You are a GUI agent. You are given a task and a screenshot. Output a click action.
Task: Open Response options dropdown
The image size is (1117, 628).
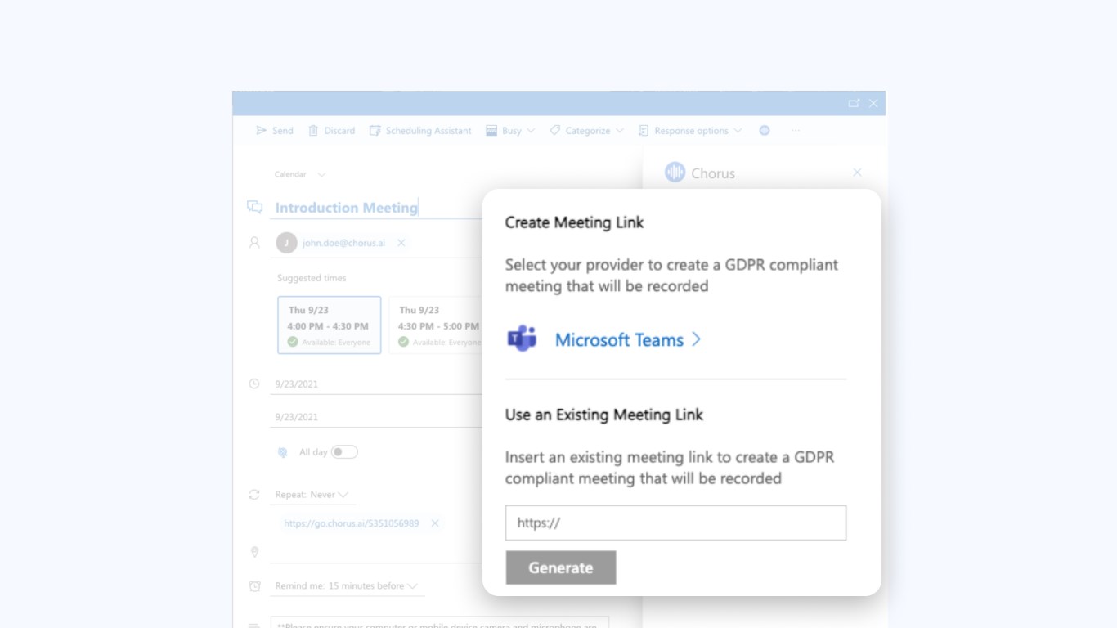point(690,131)
